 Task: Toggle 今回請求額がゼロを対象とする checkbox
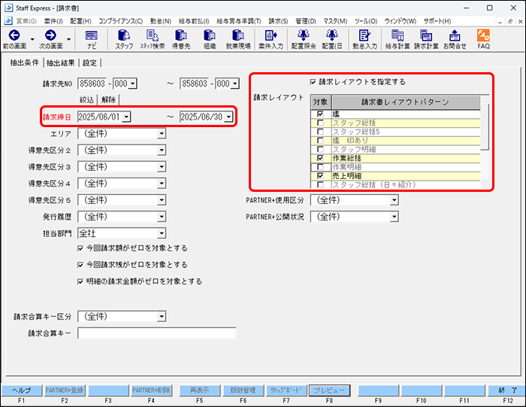coord(80,248)
